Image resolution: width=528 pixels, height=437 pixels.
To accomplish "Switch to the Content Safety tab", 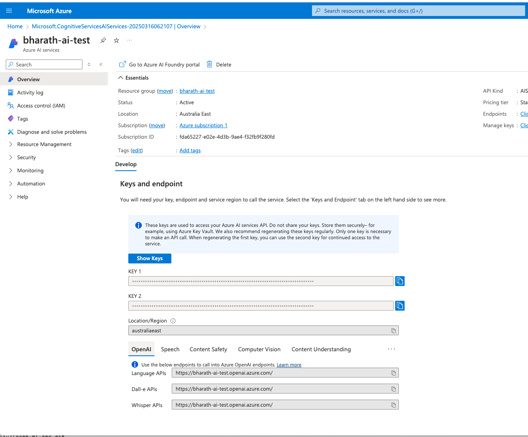I will (208, 349).
